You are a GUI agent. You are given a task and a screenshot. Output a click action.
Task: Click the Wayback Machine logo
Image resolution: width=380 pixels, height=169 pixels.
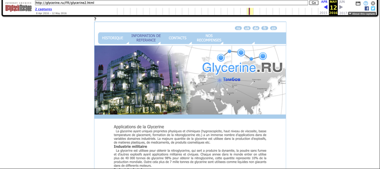click(18, 7)
